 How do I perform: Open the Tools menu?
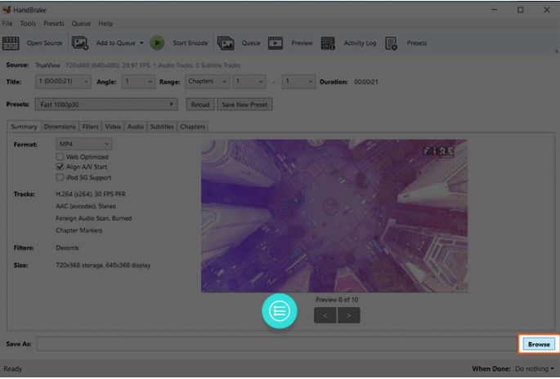pyautogui.click(x=28, y=24)
